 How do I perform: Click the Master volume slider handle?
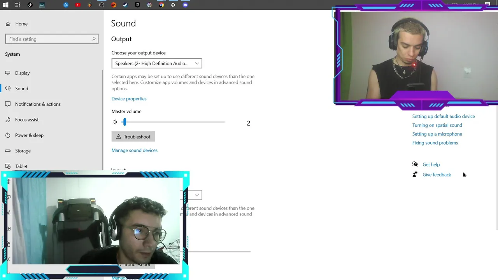tap(124, 122)
